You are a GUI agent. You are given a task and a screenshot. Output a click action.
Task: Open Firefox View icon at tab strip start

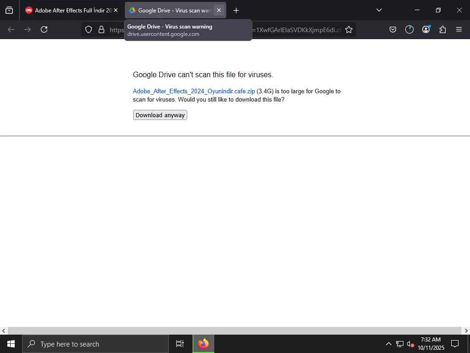coord(9,10)
